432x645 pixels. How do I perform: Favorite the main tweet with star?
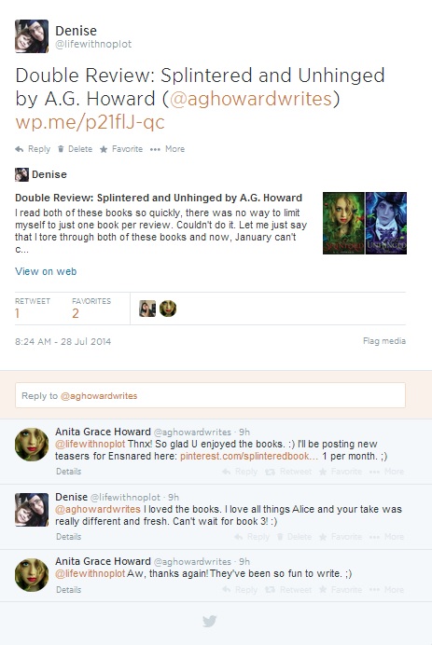(x=121, y=149)
